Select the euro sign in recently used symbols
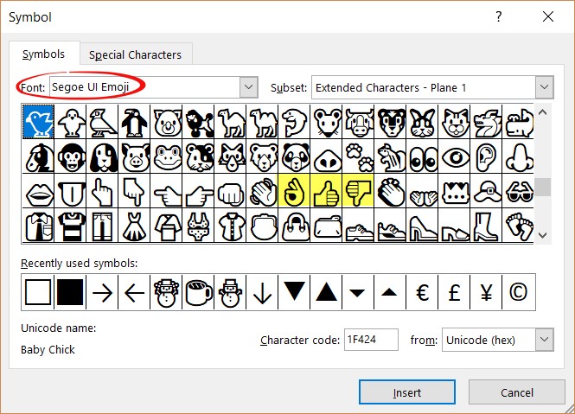 pos(423,292)
